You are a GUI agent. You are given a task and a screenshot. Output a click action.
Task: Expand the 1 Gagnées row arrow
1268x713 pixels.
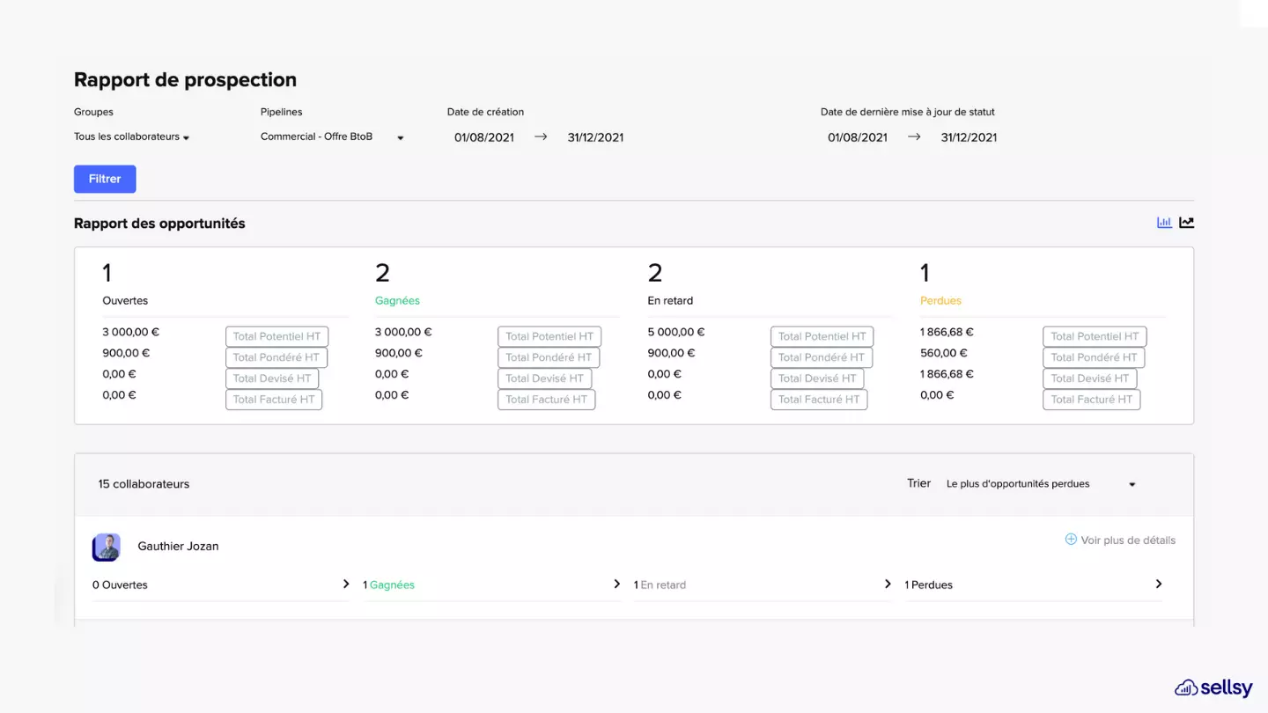coord(616,584)
